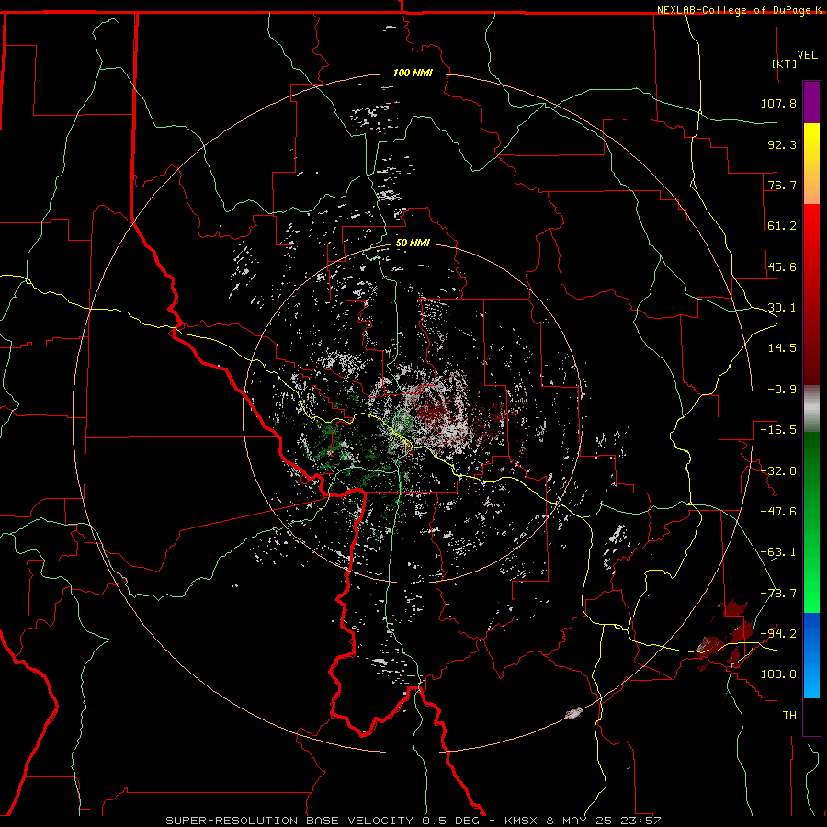Click the 50 NMI range ring label
827x827 pixels.
click(x=413, y=243)
